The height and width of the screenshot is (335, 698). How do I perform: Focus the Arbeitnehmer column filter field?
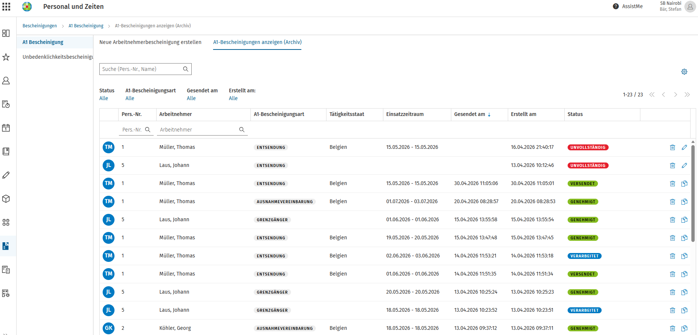pyautogui.click(x=202, y=130)
